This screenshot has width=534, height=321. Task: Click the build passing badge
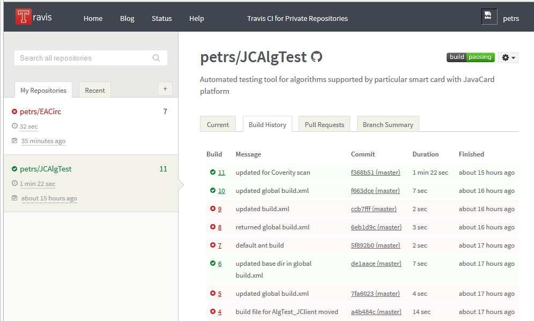(x=471, y=57)
